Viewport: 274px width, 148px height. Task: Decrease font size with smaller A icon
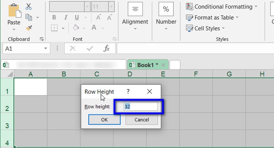[110, 17]
